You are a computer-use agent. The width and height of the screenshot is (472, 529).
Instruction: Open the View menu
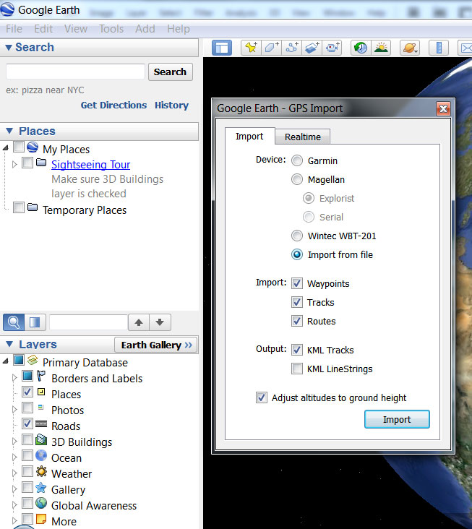tap(76, 29)
